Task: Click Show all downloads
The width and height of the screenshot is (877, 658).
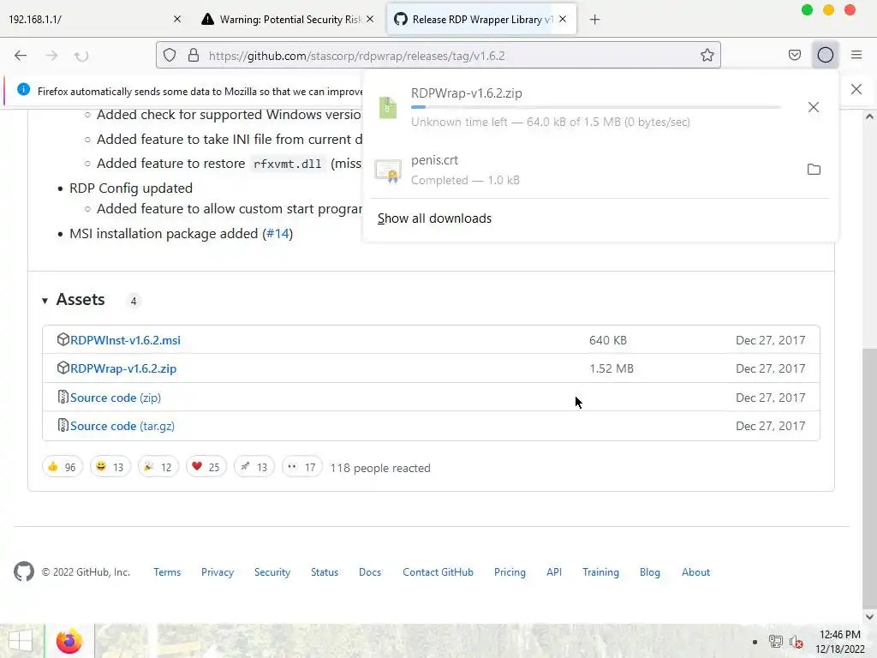Action: tap(434, 218)
